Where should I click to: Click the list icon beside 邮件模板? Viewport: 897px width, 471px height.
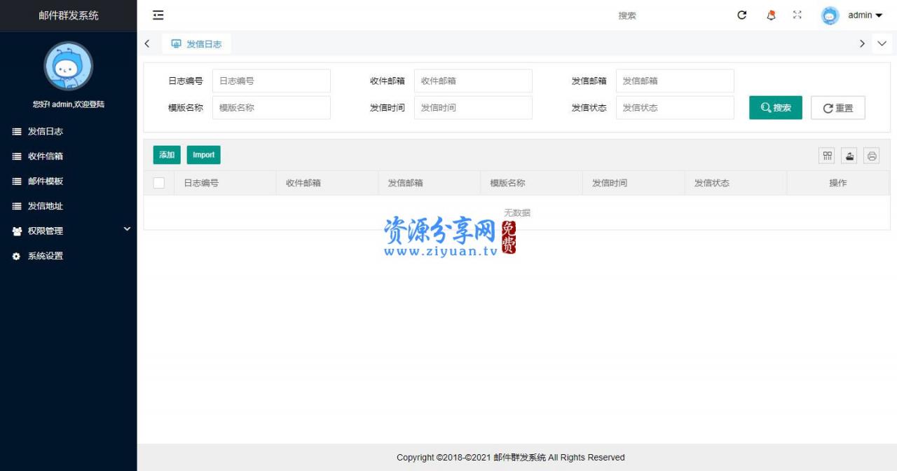point(17,182)
